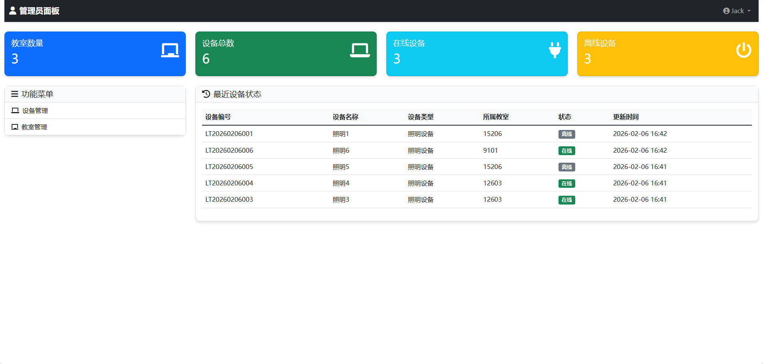Click classroom 9101 in 照明6 row
This screenshot has width=763, height=364.
[491, 150]
